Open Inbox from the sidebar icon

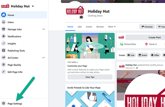pos(3,22)
